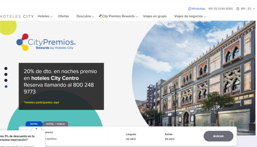Select the third carousel slide dot
The image size is (257, 147).
click(x=6, y=80)
